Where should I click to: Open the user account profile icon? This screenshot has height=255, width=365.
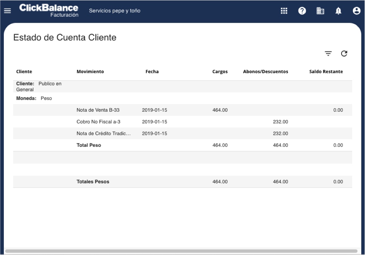coord(356,11)
